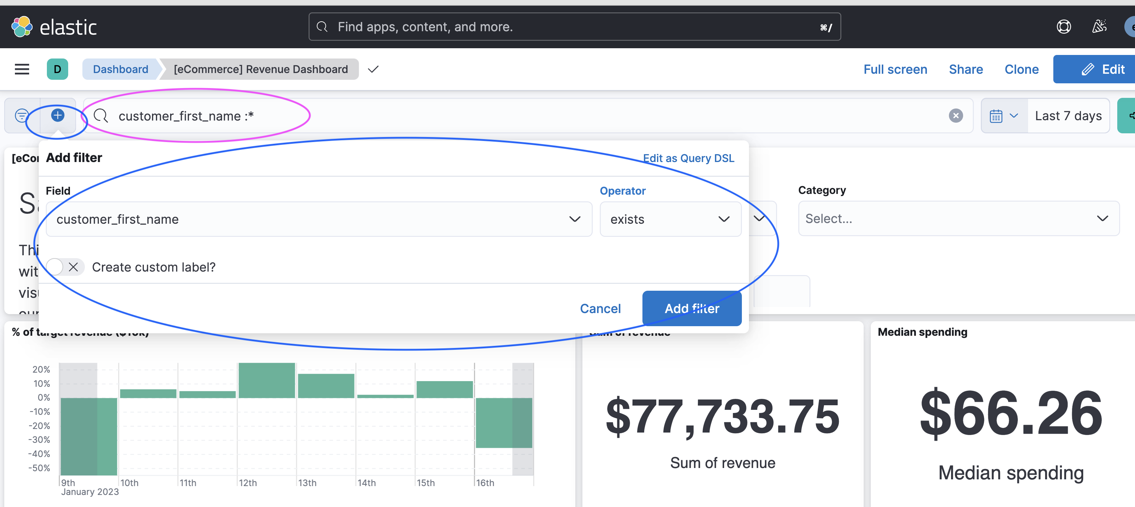
Task: Click Edit as Query DSL link
Action: point(688,158)
